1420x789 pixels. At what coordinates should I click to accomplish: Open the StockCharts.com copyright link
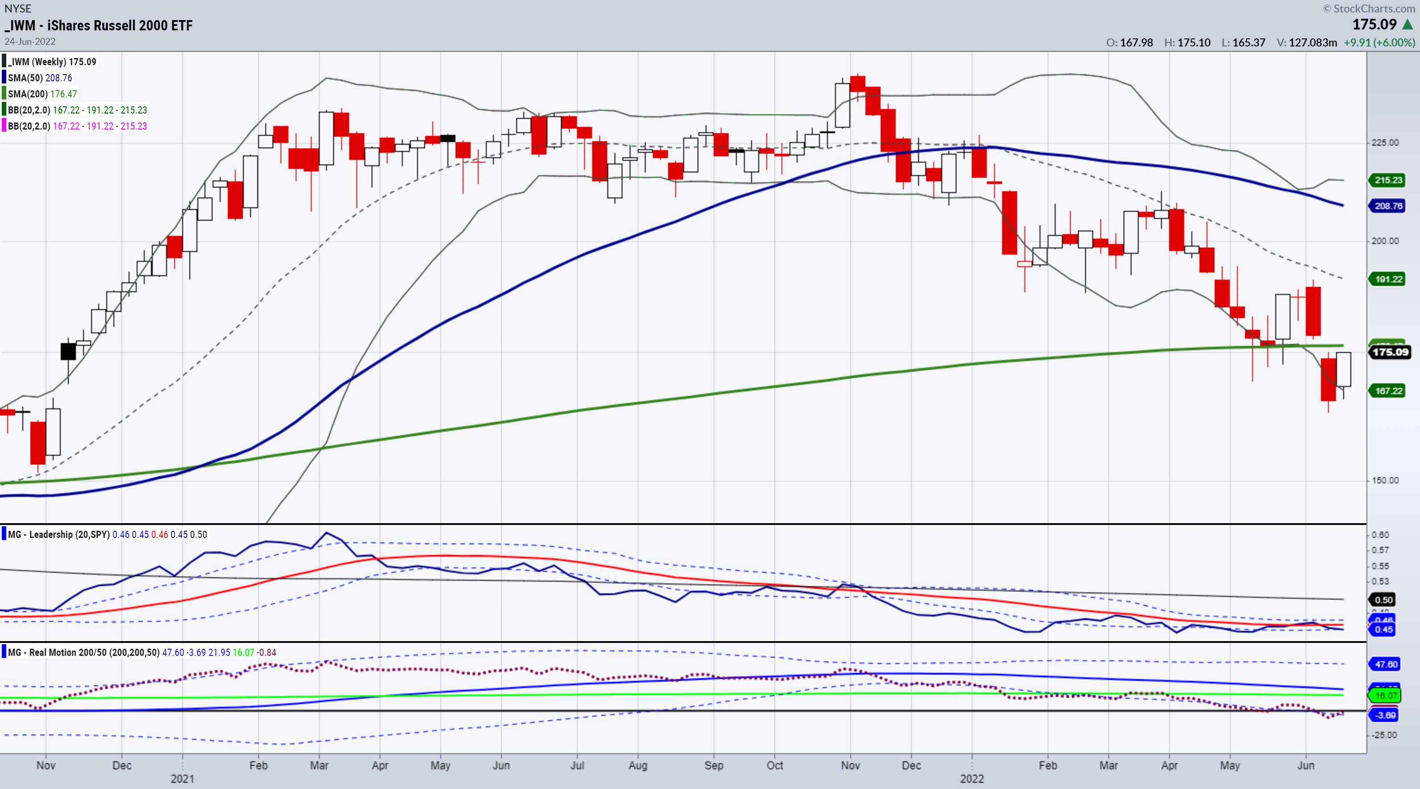pyautogui.click(x=1369, y=8)
